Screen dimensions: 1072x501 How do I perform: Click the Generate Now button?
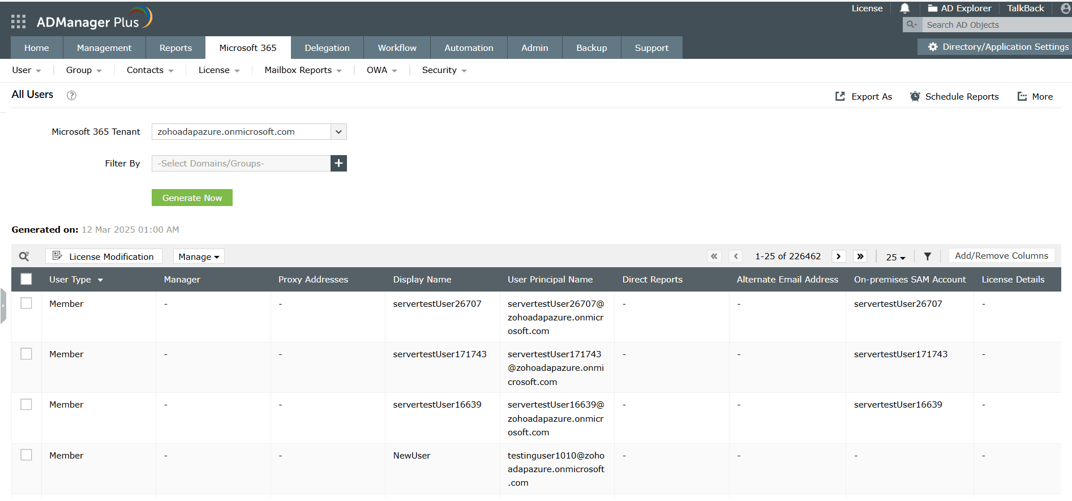tap(192, 198)
